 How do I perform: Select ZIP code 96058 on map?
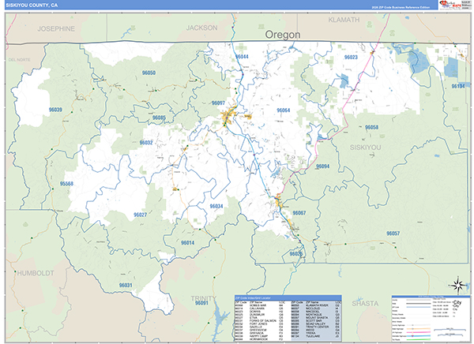pos(371,127)
